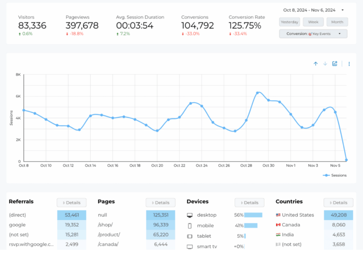Viewport: 363px width, 279px height.
Task: Click the mobile 41% usage bar
Action: coord(251,226)
